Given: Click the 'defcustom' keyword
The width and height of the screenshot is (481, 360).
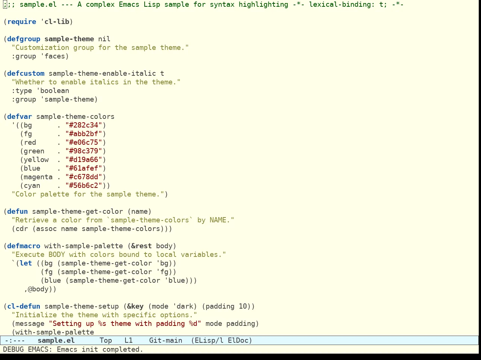Looking at the screenshot, I should point(26,73).
